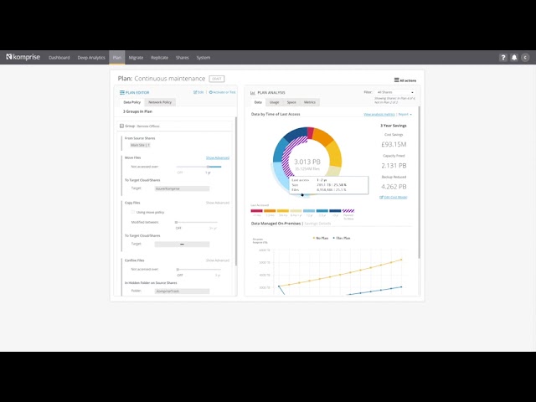Click the light blue legend swatch

click(x=309, y=210)
